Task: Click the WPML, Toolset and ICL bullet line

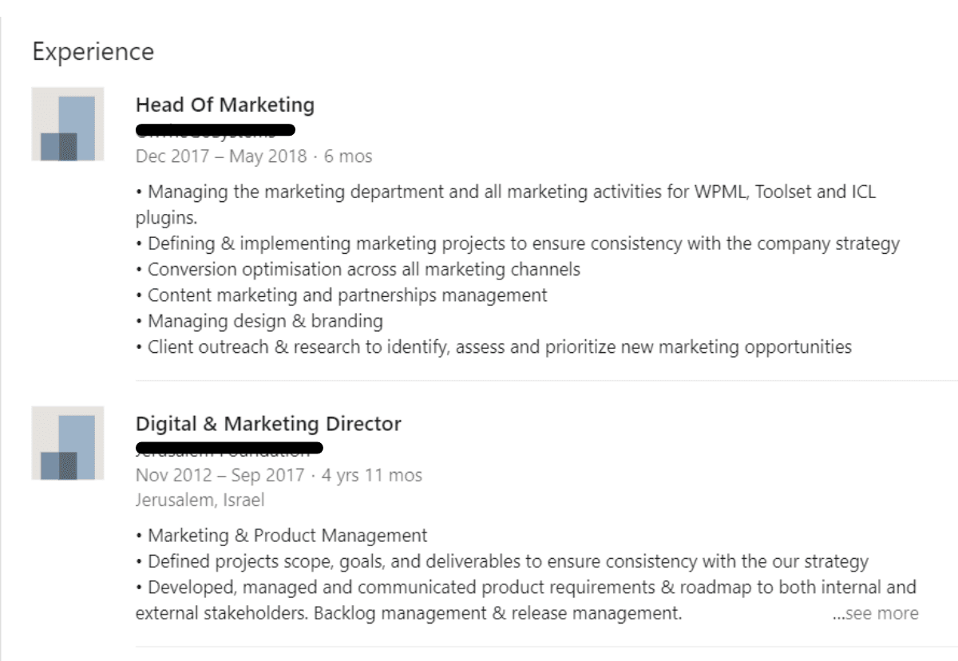Action: click(506, 204)
